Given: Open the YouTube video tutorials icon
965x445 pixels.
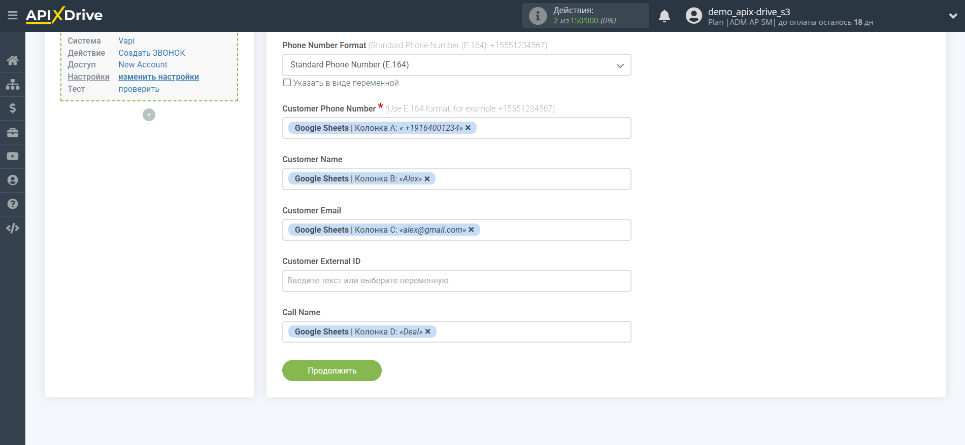Looking at the screenshot, I should coord(13,156).
